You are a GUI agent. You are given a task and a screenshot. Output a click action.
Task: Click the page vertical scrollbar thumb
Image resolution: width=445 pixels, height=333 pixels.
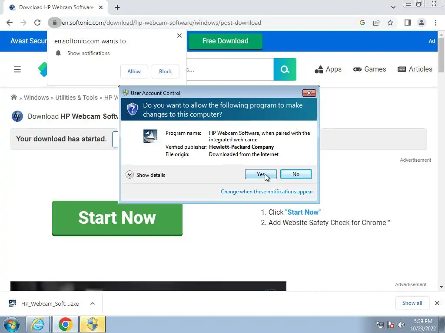(x=441, y=55)
